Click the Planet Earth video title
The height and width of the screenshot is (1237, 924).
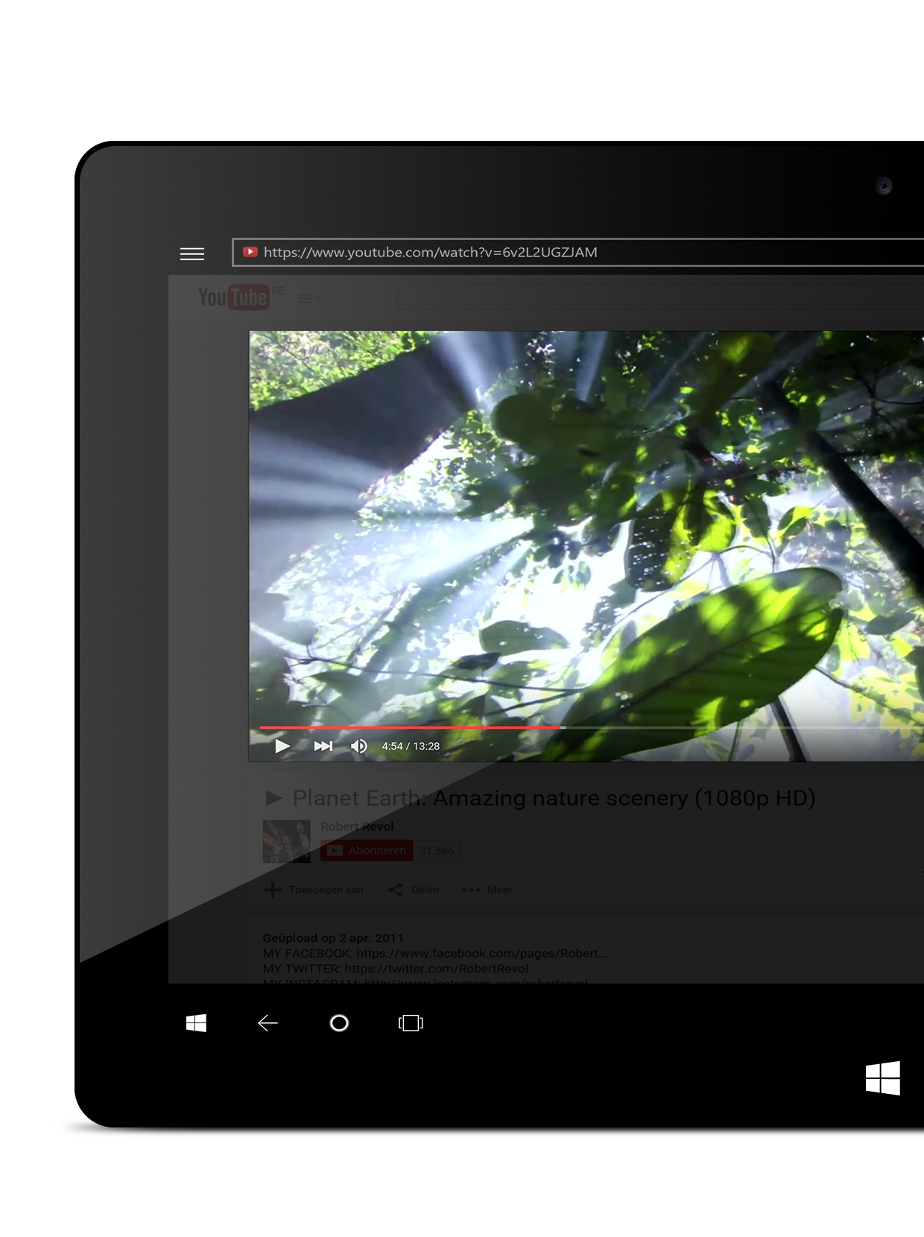554,798
